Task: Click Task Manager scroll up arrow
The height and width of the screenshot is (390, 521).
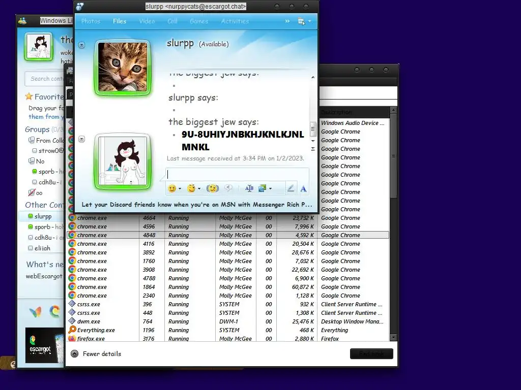Action: pos(393,110)
